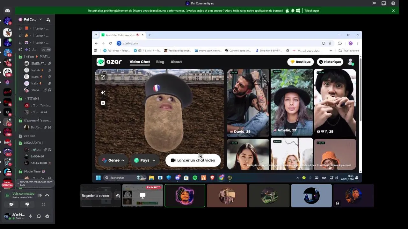Open Discord inbox icon in title bar

coord(384,3)
